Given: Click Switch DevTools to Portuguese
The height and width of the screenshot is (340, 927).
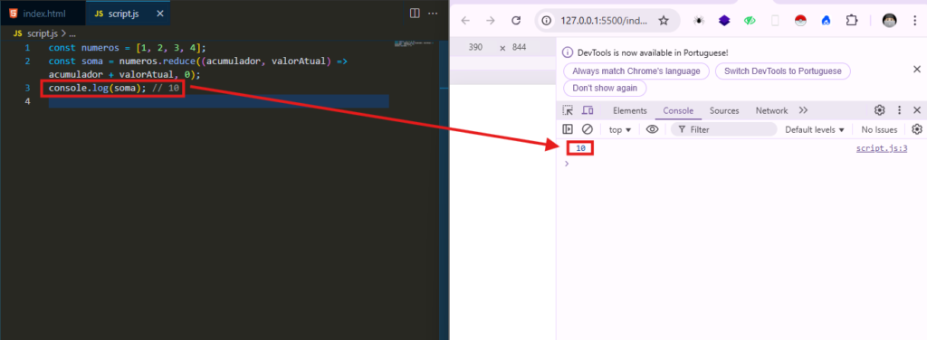Looking at the screenshot, I should click(783, 71).
